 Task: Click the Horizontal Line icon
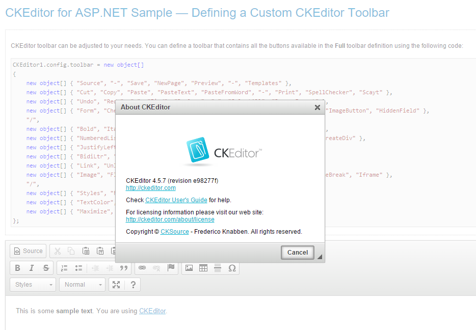(218, 268)
